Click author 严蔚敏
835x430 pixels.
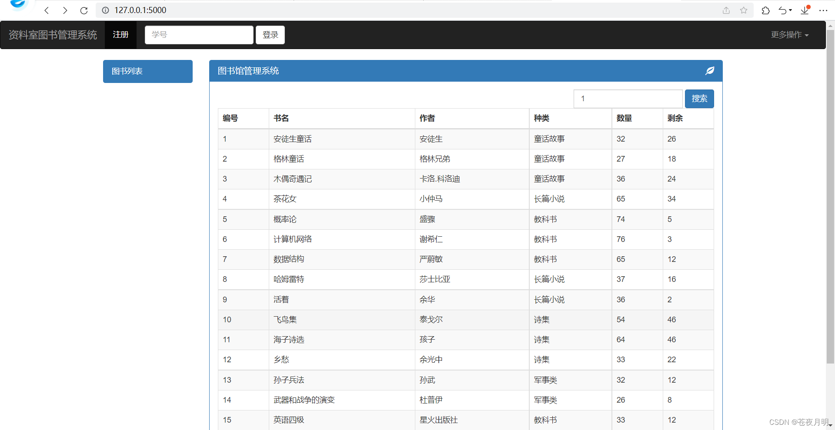pyautogui.click(x=431, y=259)
